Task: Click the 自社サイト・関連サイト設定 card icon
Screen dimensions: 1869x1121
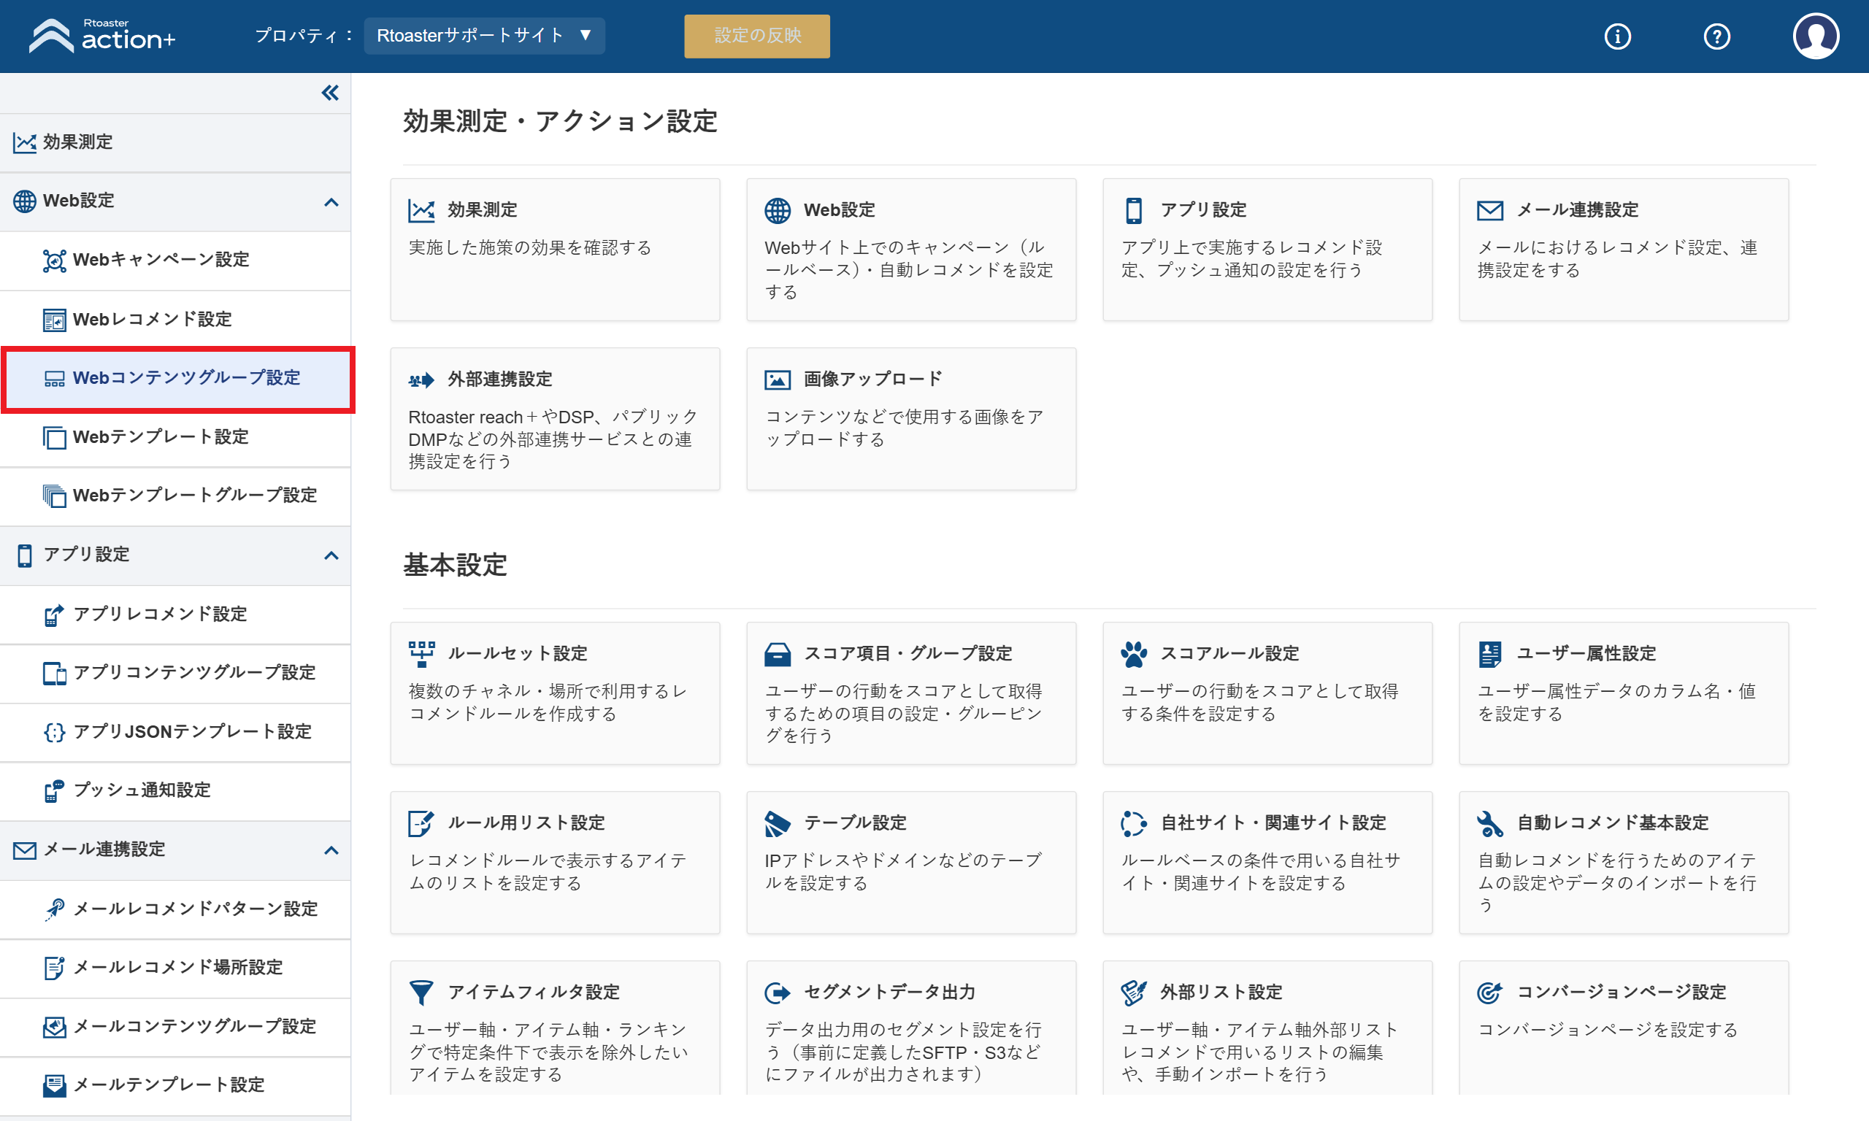Action: click(1134, 823)
